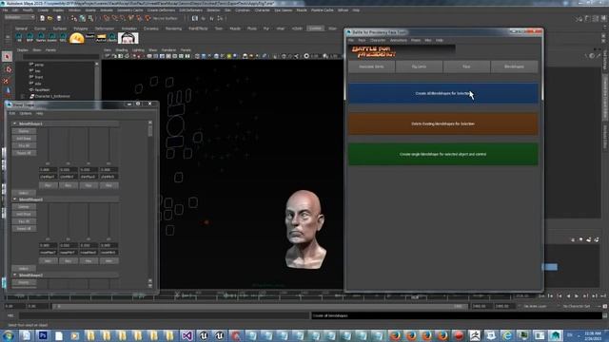Click Select button under blendShape1

(24, 193)
